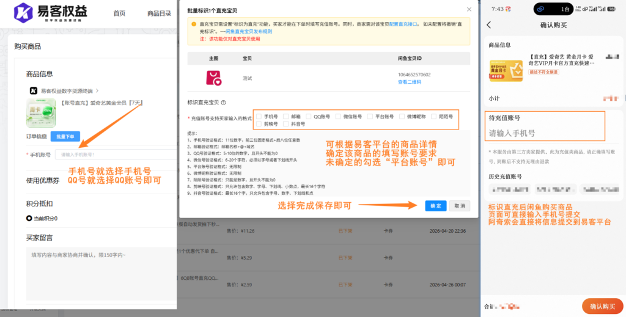Click the 易客权益数字货源终端 store icon

point(34,90)
